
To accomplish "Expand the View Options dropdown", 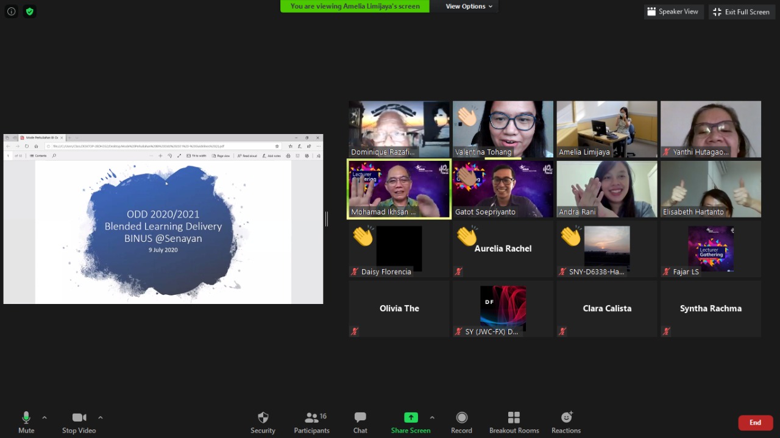I will pyautogui.click(x=469, y=6).
